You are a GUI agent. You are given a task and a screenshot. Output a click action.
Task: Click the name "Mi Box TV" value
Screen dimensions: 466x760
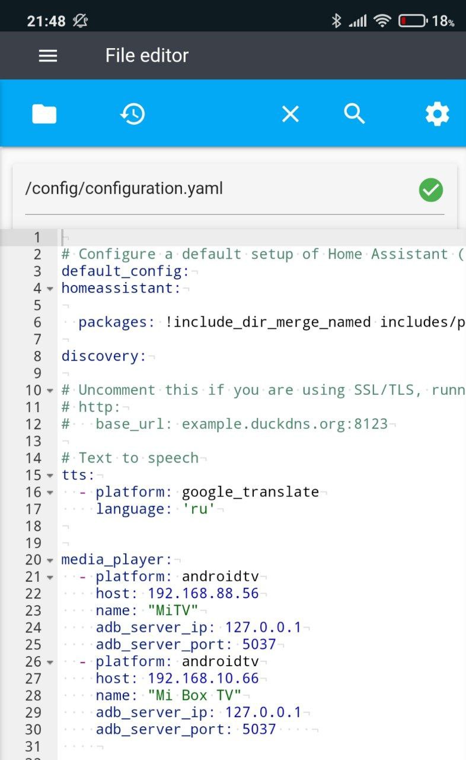(194, 696)
